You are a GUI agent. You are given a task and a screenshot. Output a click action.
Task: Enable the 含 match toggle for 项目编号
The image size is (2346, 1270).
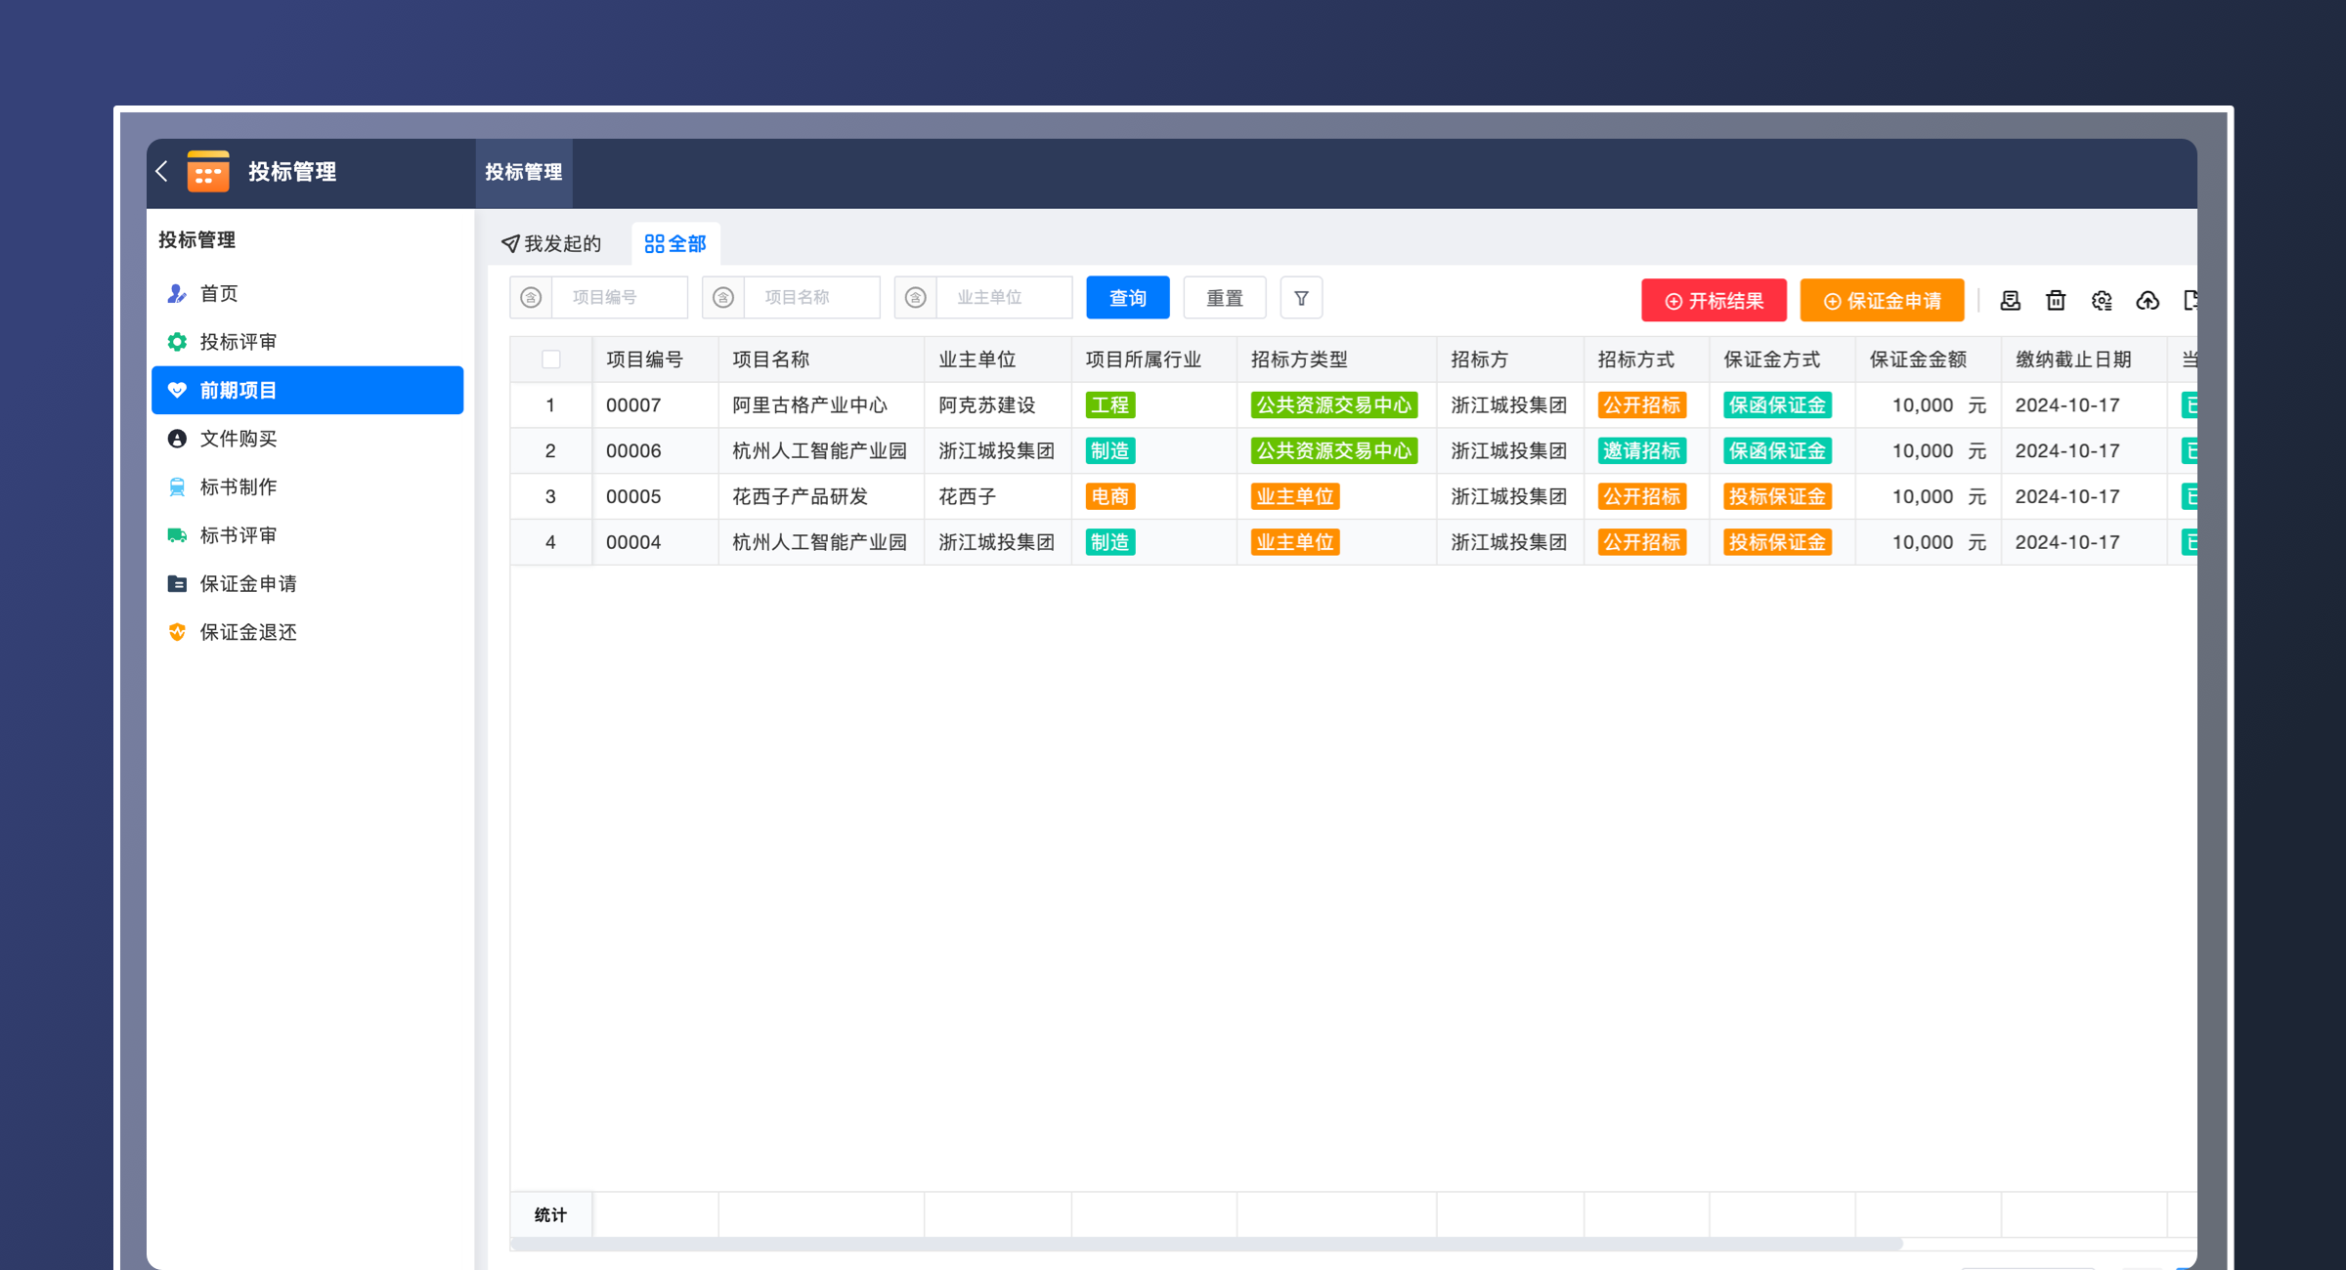531,297
